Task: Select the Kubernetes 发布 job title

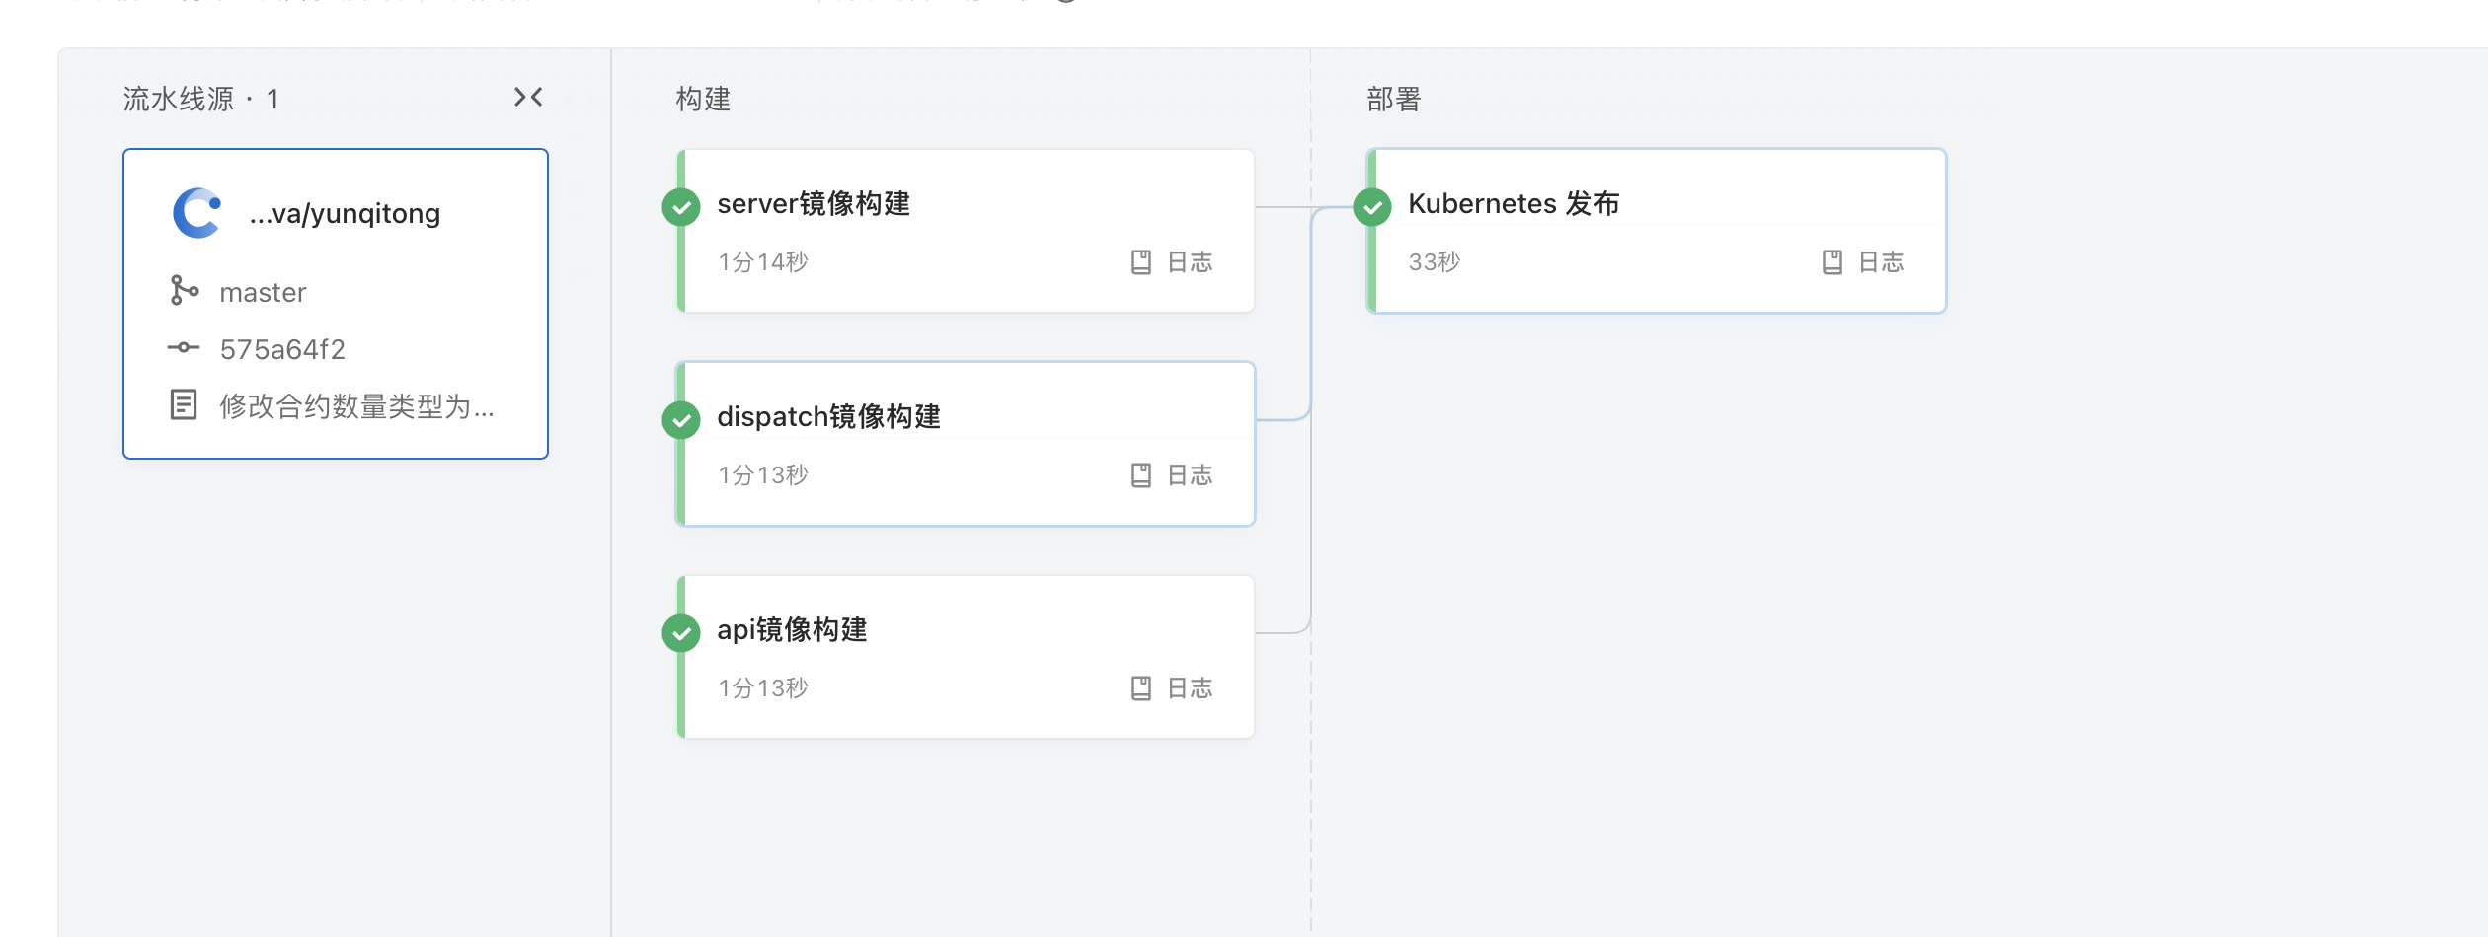Action: click(1514, 203)
